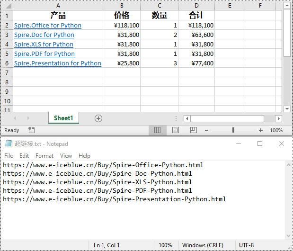Image resolution: width=293 pixels, height=251 pixels.
Task: Click quantity cell containing 2
Action: [160, 35]
